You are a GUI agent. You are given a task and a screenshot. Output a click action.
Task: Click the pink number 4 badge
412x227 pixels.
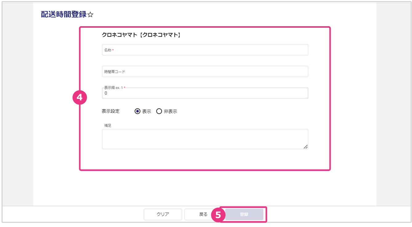tap(80, 98)
